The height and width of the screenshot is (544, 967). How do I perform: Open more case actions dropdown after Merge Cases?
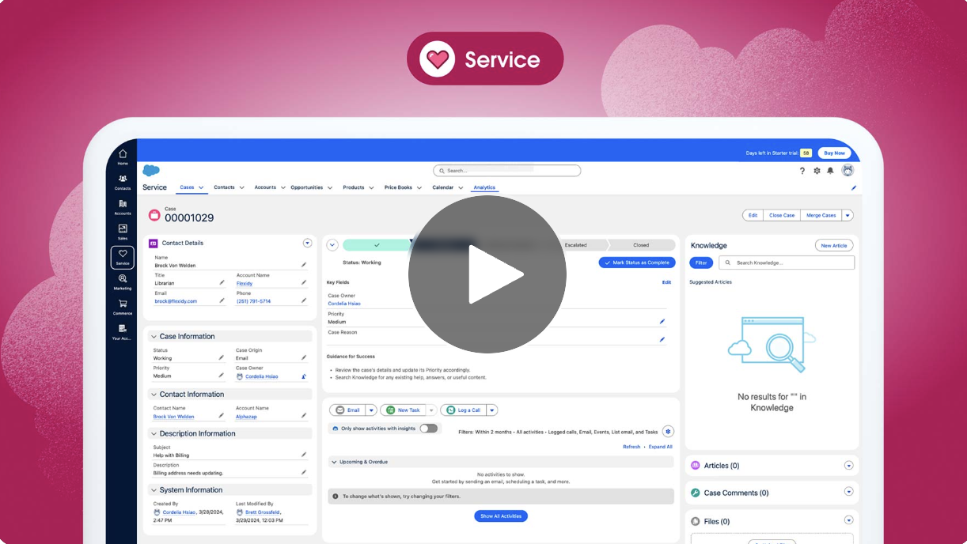(x=848, y=215)
